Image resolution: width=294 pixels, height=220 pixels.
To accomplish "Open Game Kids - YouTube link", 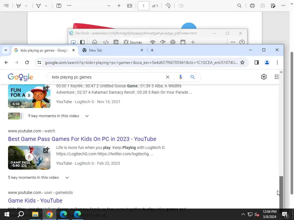I will pyautogui.click(x=35, y=201).
